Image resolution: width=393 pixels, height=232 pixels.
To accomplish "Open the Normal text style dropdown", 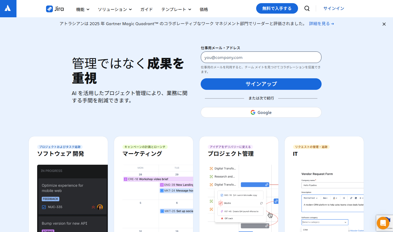I will click(x=311, y=198).
